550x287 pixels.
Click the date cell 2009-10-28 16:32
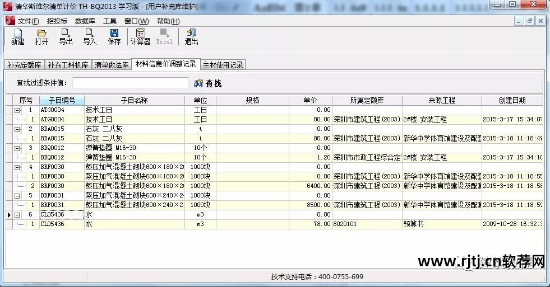512,224
